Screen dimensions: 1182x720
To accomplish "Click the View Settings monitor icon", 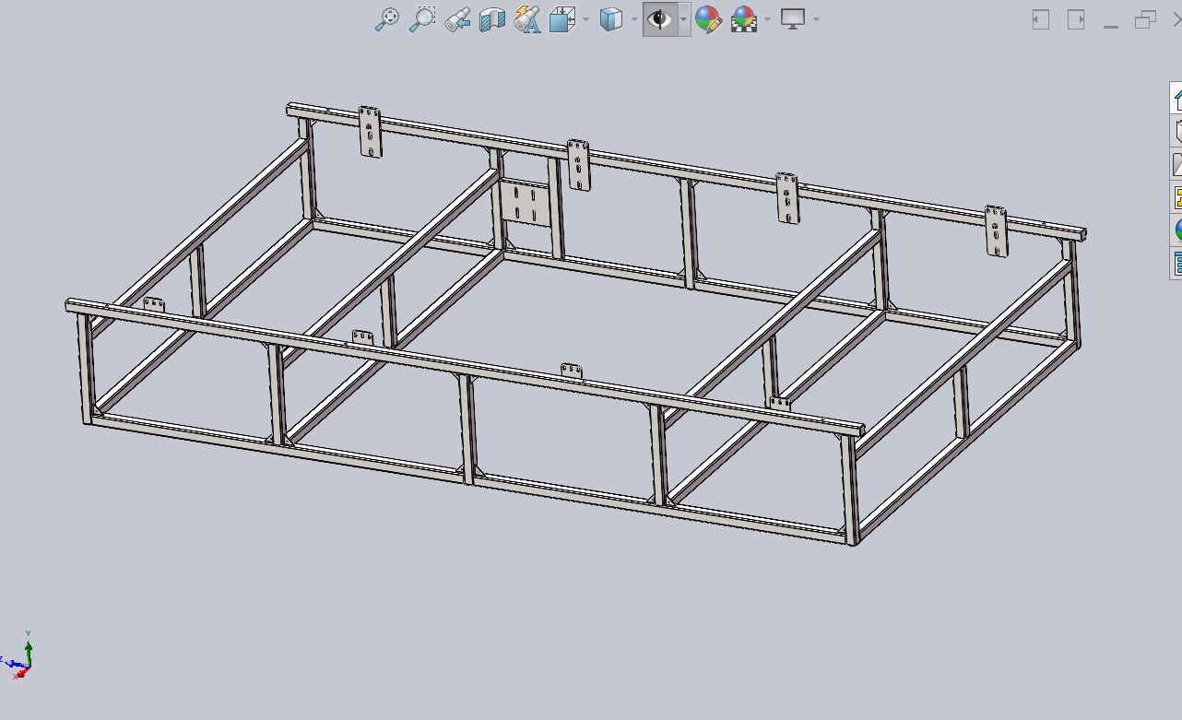I will [x=793, y=19].
